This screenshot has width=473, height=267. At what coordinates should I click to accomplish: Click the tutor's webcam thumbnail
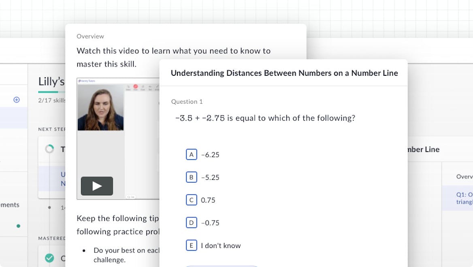coord(100,107)
